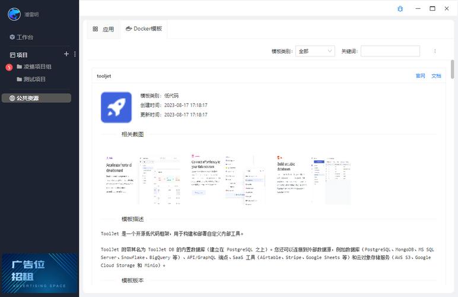Open the 模板类别 dropdown showing 全部
This screenshot has width=458, height=297.
(x=315, y=51)
